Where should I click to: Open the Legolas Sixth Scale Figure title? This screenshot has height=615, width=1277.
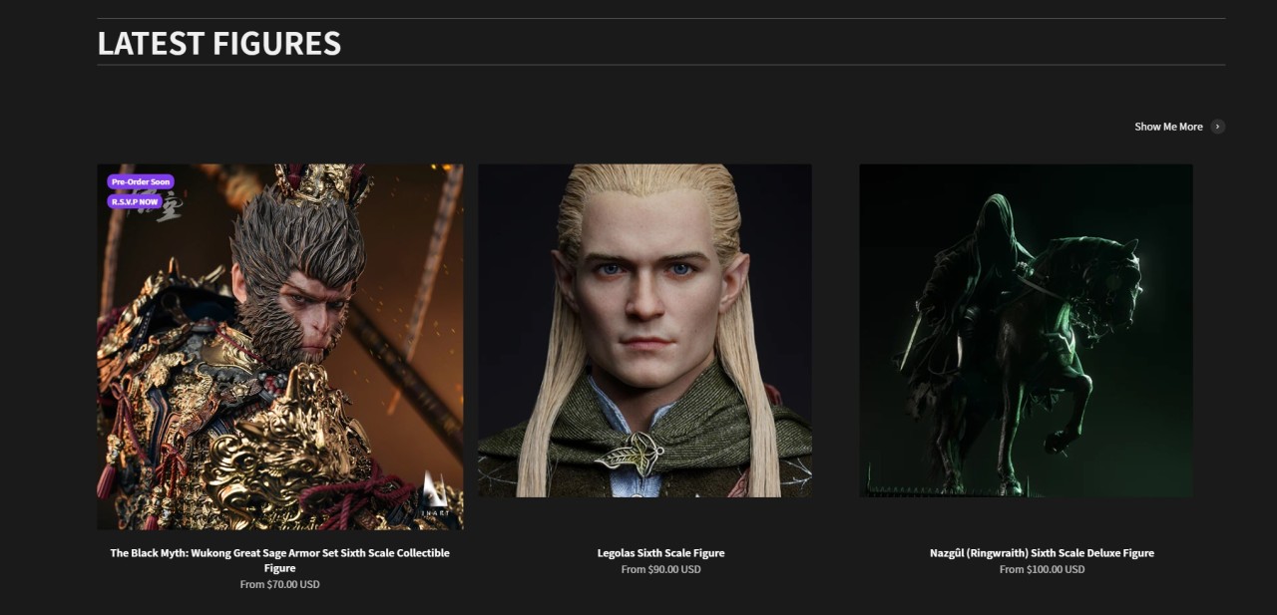pyautogui.click(x=661, y=553)
